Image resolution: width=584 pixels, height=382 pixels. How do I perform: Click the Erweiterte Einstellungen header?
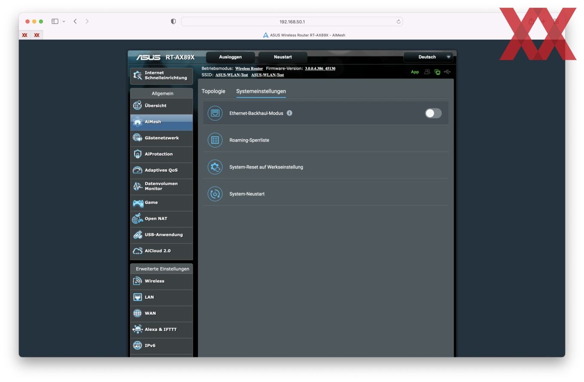pos(162,269)
